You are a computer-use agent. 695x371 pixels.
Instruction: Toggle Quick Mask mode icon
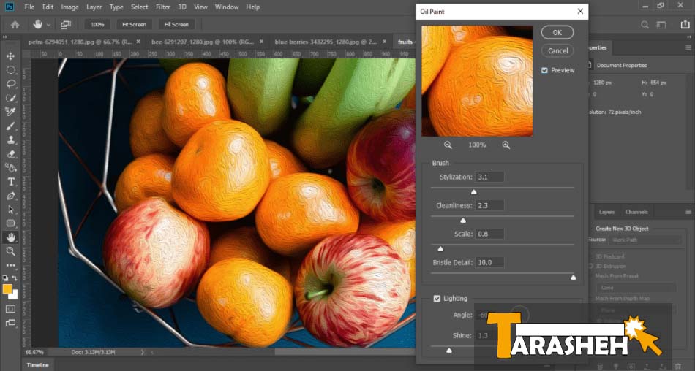tap(11, 309)
